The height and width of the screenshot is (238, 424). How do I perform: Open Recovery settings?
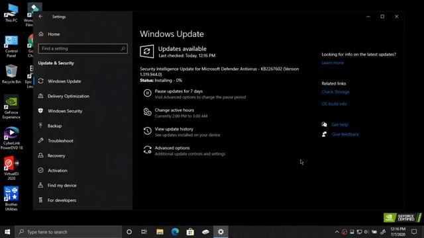pyautogui.click(x=56, y=156)
